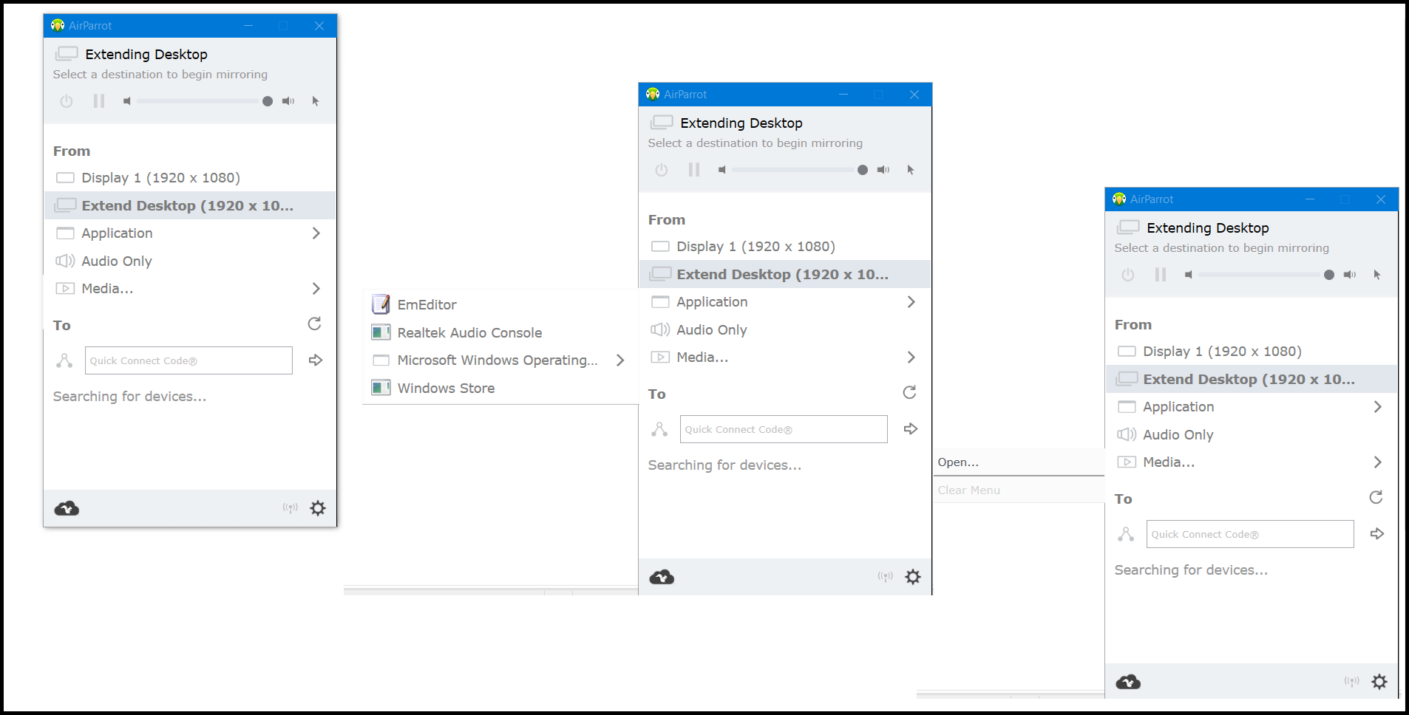Viewport: 1409px width, 715px height.
Task: Choose Windows Store from the application submenu
Action: 500,388
